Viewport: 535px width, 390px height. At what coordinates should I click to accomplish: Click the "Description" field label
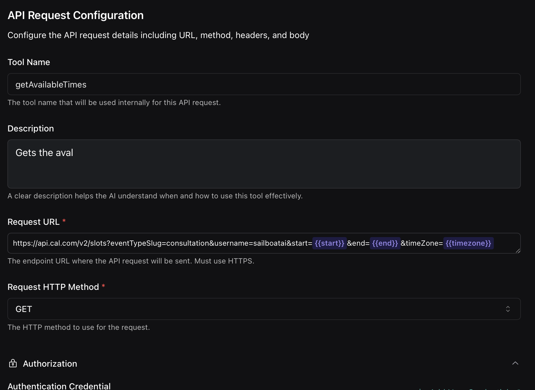(30, 129)
